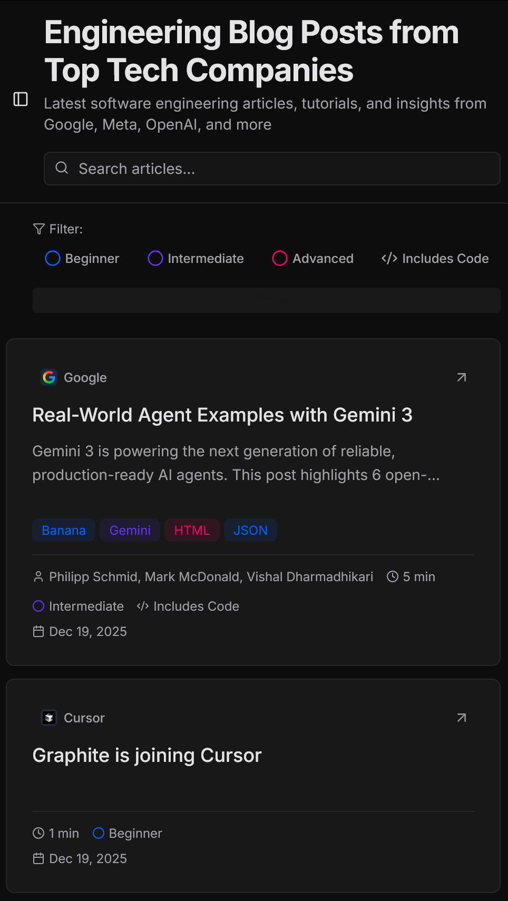Click the clock icon beside 1 min
Image resolution: width=508 pixels, height=901 pixels.
(x=38, y=833)
